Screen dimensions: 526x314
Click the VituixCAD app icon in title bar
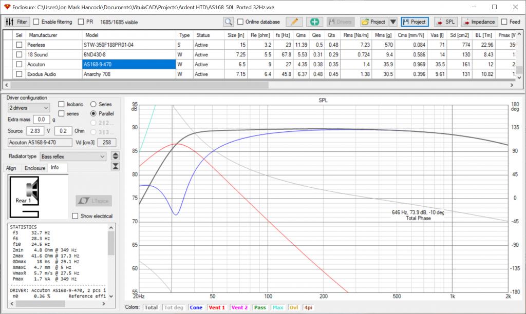pyautogui.click(x=7, y=7)
